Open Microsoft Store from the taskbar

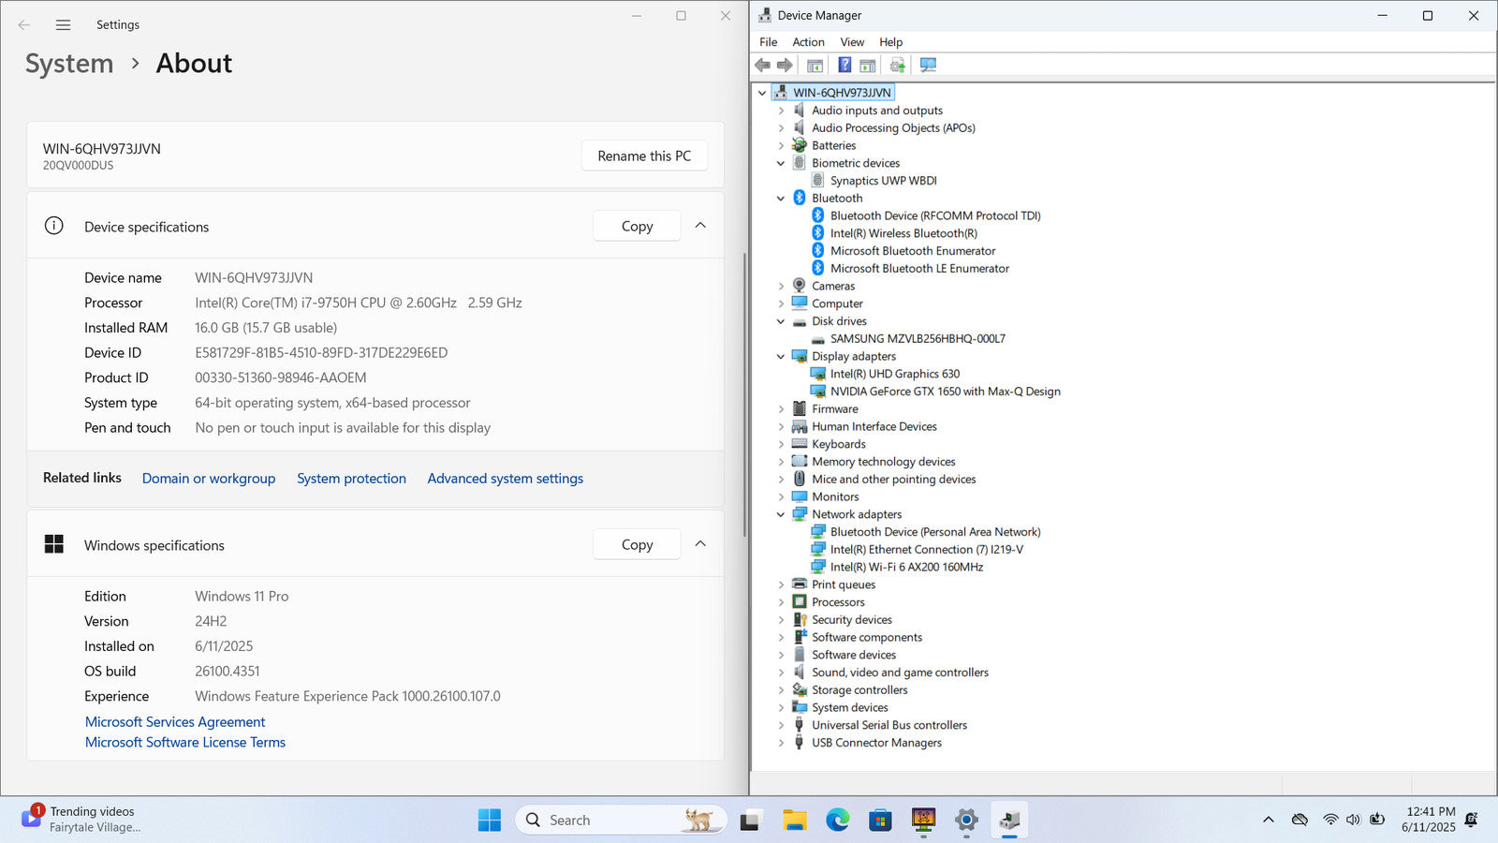click(880, 821)
